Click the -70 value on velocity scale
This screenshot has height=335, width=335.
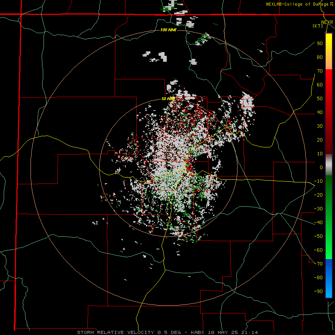coord(318,264)
